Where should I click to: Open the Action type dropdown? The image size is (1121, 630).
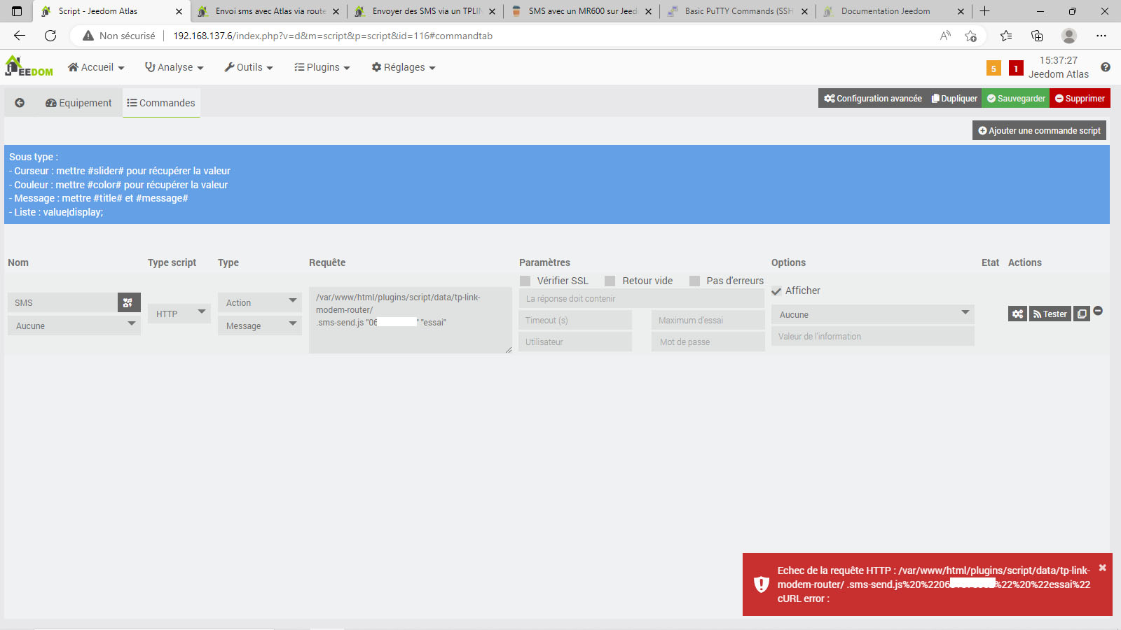[x=260, y=302]
